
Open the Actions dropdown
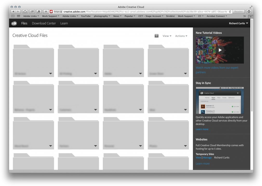pos(181,36)
